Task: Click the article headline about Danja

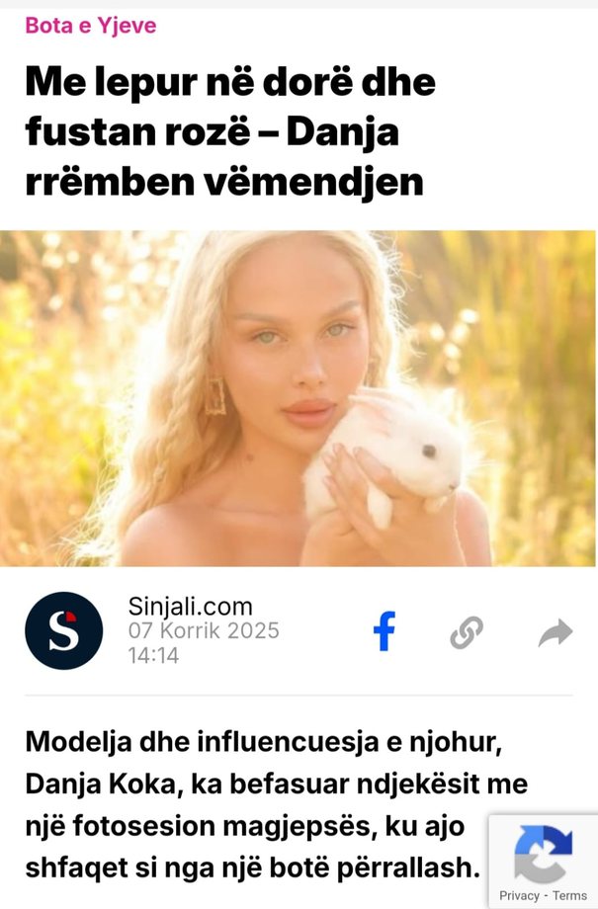Action: (230, 131)
